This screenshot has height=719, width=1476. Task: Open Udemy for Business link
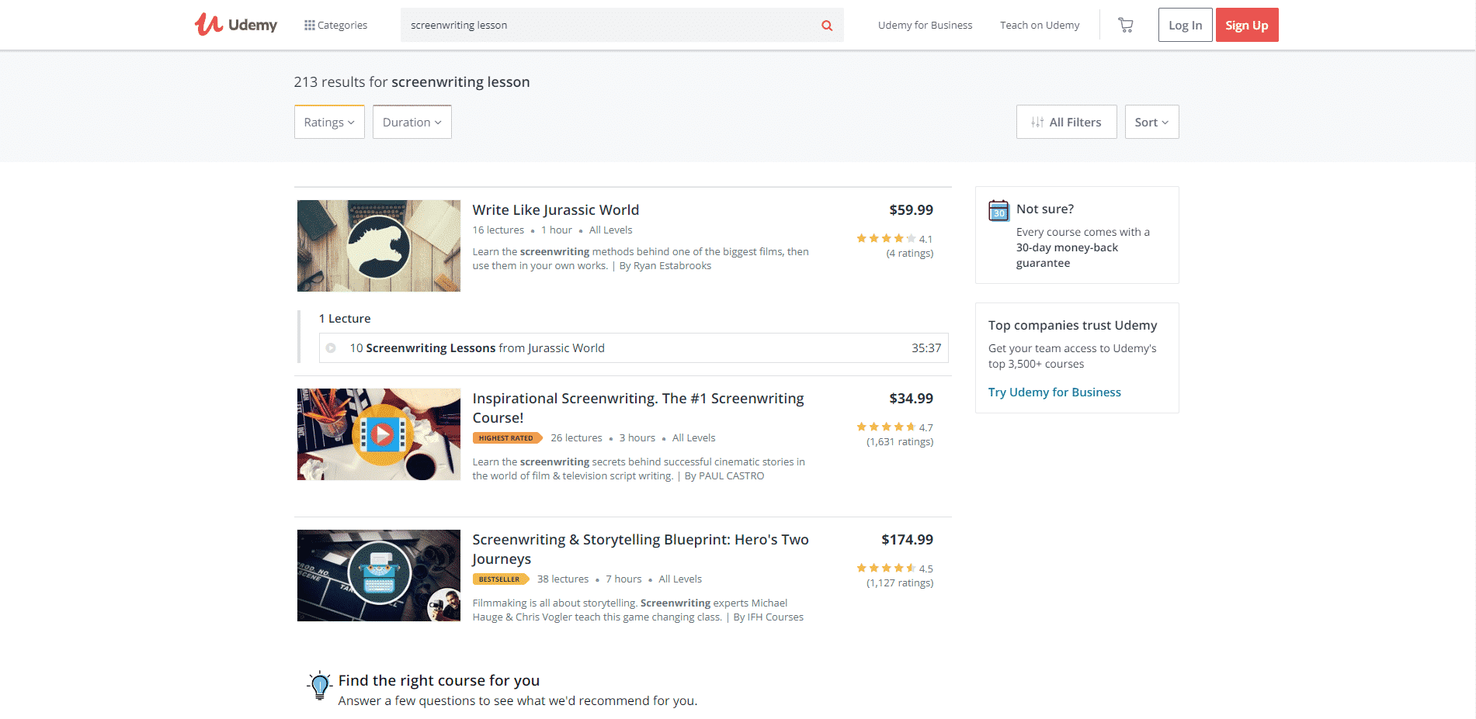(x=925, y=25)
